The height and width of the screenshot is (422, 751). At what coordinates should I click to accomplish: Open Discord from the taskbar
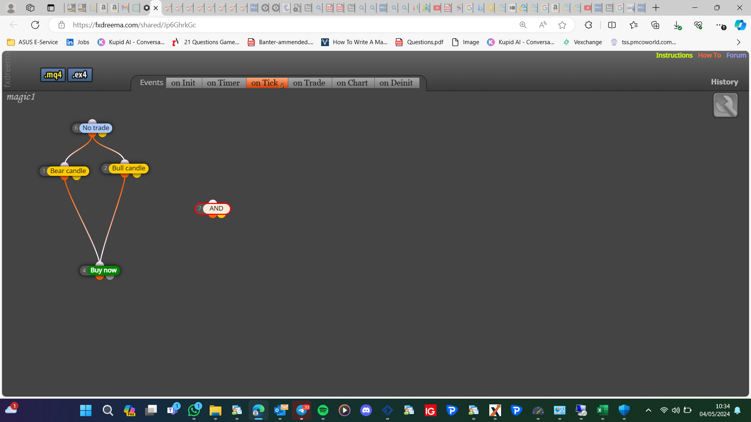[366, 410]
